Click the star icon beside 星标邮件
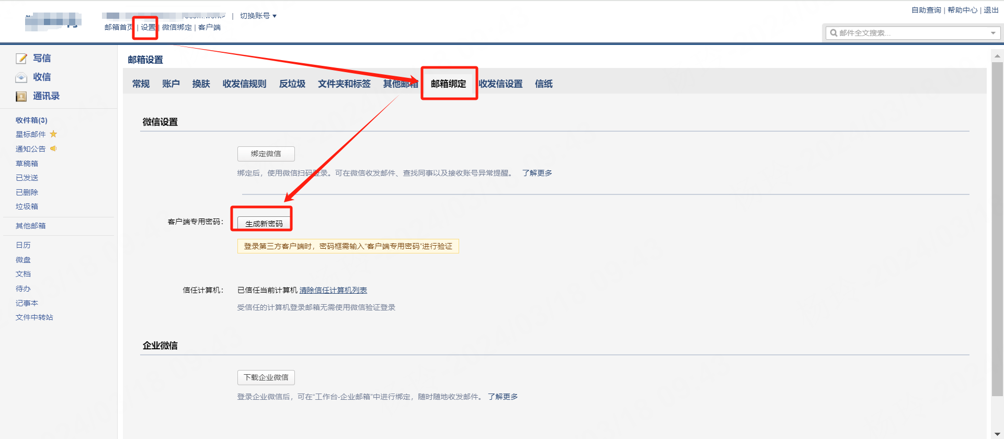Image resolution: width=1004 pixels, height=439 pixels. click(53, 134)
